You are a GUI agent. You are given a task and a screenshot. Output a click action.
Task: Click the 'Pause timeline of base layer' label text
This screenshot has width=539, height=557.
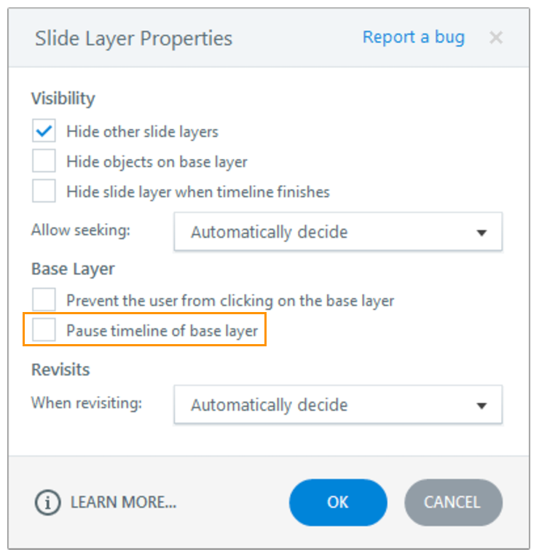[162, 331]
